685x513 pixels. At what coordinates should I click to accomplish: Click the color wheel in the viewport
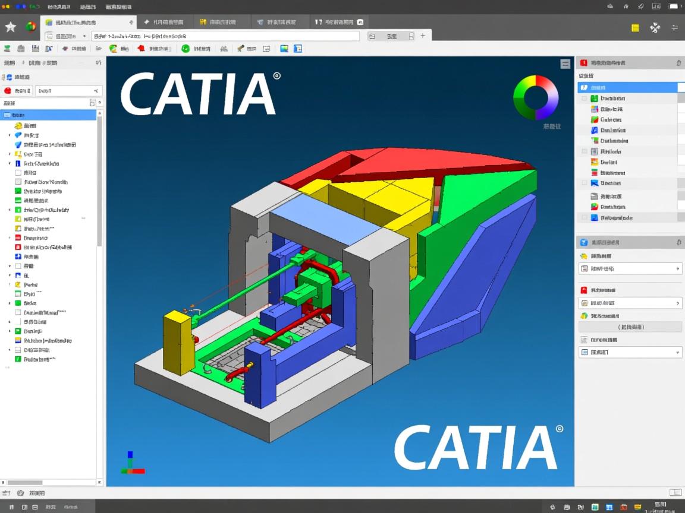pyautogui.click(x=536, y=97)
